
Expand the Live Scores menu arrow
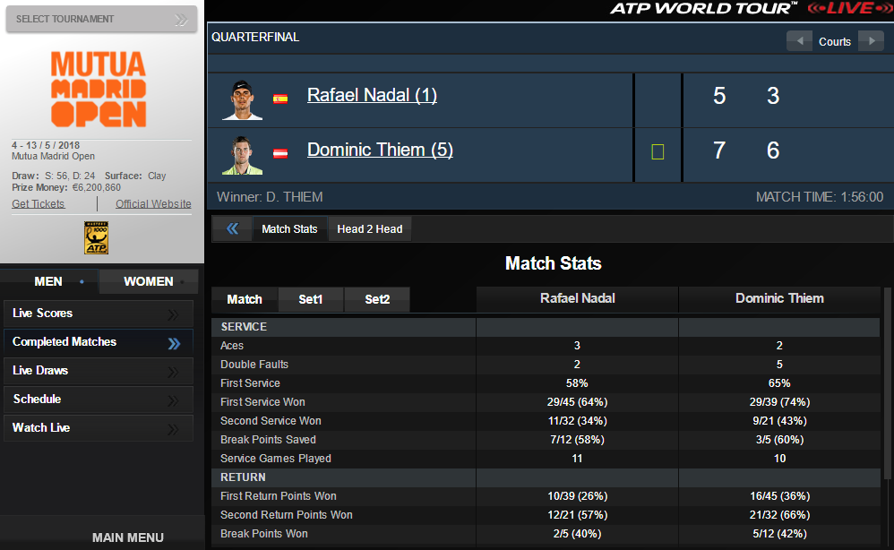pyautogui.click(x=175, y=314)
